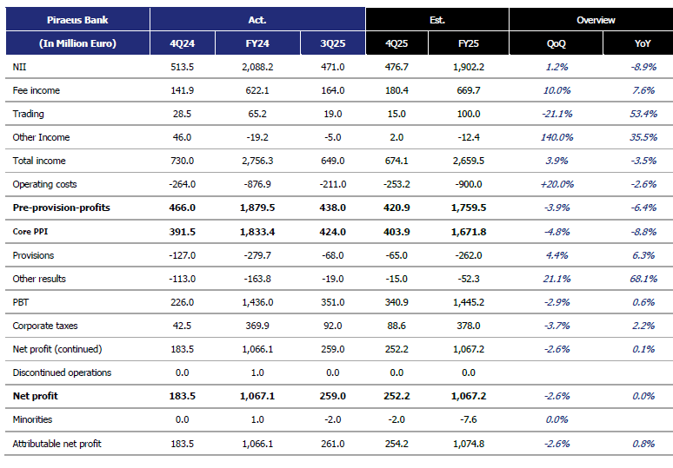Screen dimensions: 673x468
Task: Select the 'Fee income' row label
Action: pyautogui.click(x=36, y=90)
